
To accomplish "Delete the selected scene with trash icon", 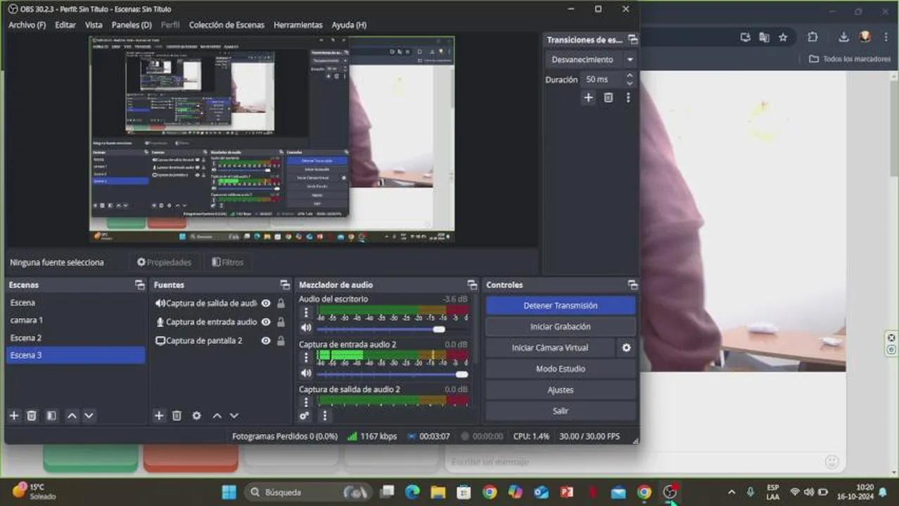I will (32, 415).
